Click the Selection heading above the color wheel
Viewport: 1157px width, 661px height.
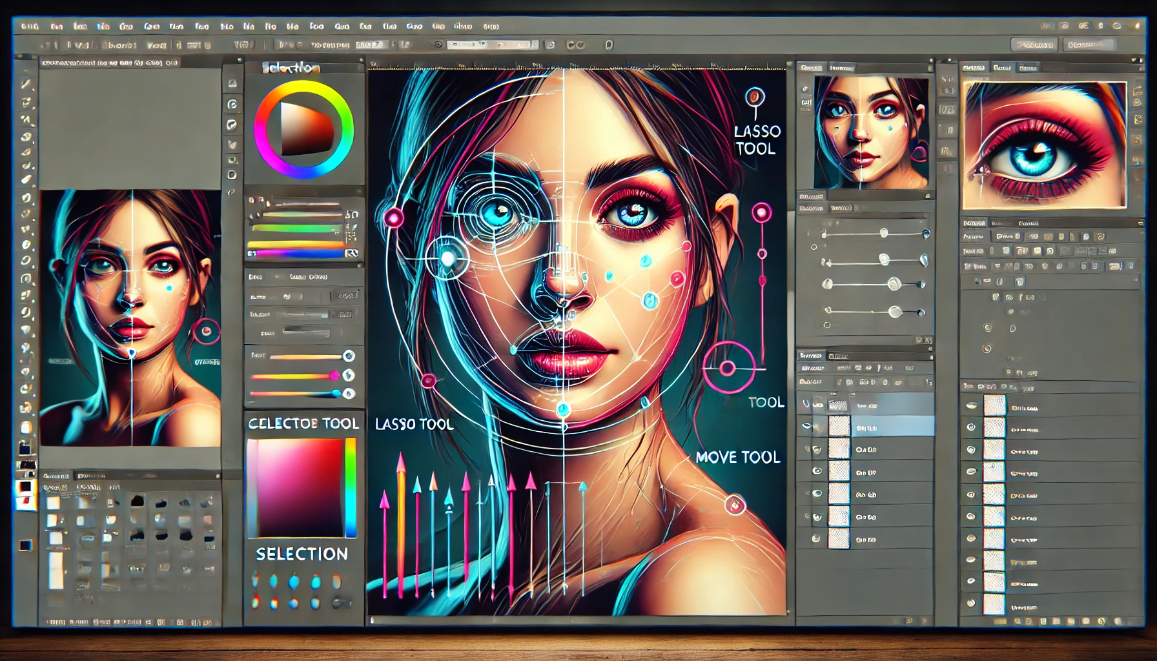coord(291,67)
